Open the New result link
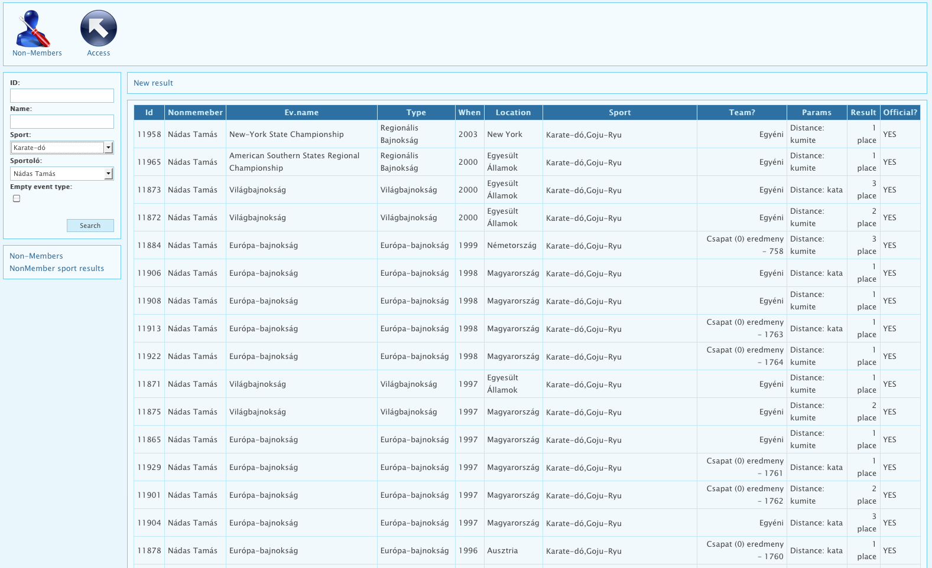 point(153,83)
